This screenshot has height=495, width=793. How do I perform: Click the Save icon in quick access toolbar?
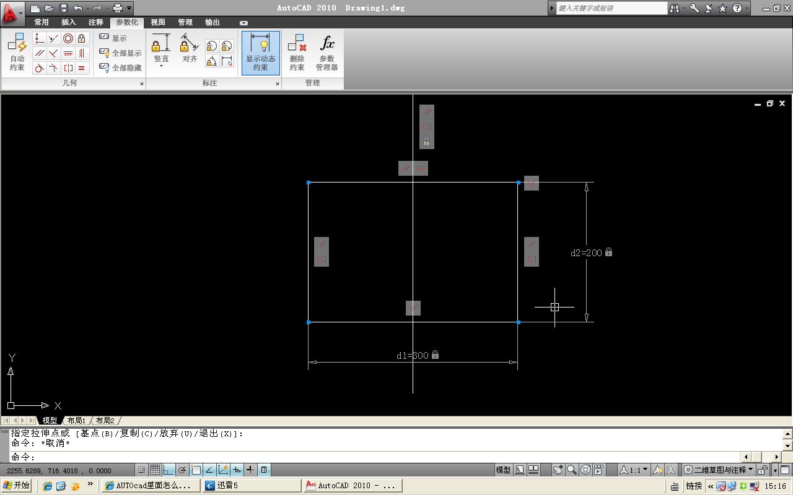tap(64, 8)
